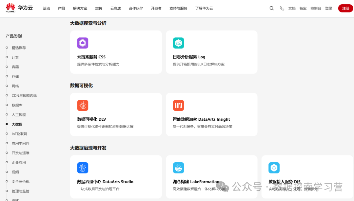Click the phone contact icon

[282, 9]
